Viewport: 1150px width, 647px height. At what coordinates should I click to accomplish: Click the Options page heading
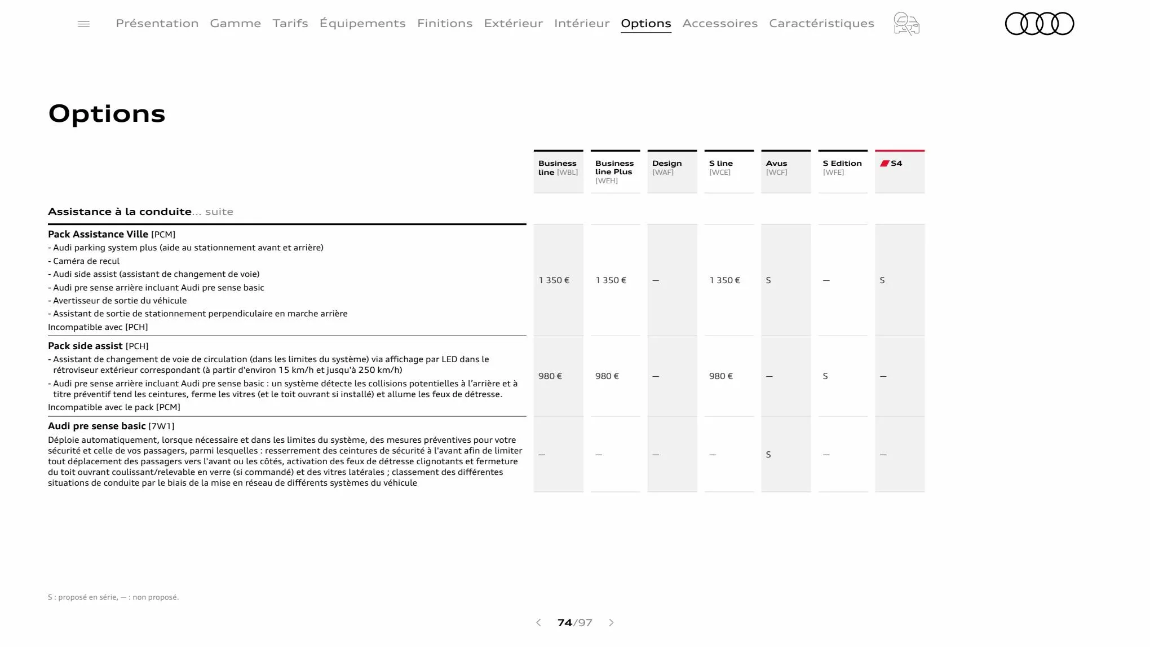pos(107,114)
